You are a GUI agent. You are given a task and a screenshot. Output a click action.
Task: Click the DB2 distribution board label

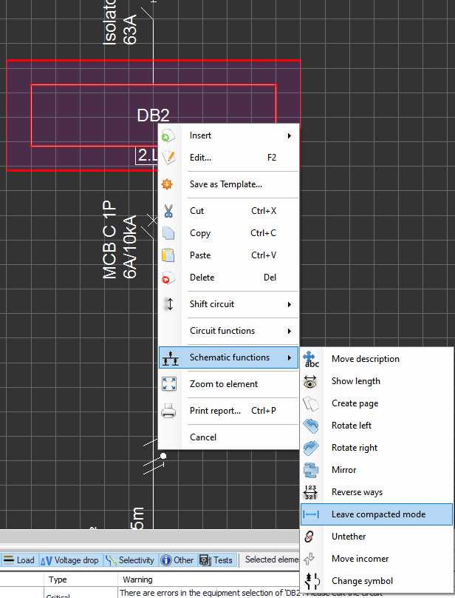[153, 115]
